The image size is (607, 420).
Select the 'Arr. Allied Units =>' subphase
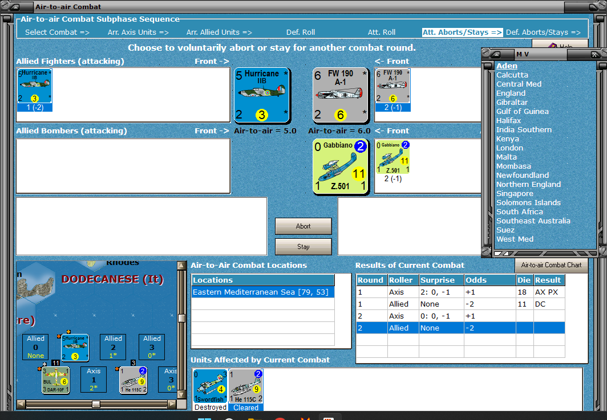[x=219, y=32]
